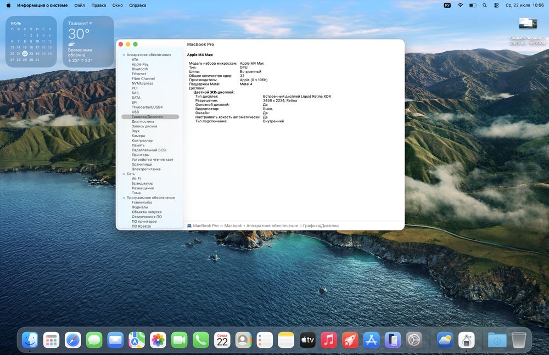Screen dimensions: 549x355
Task: Open the Файл menu
Action: [x=80, y=5]
